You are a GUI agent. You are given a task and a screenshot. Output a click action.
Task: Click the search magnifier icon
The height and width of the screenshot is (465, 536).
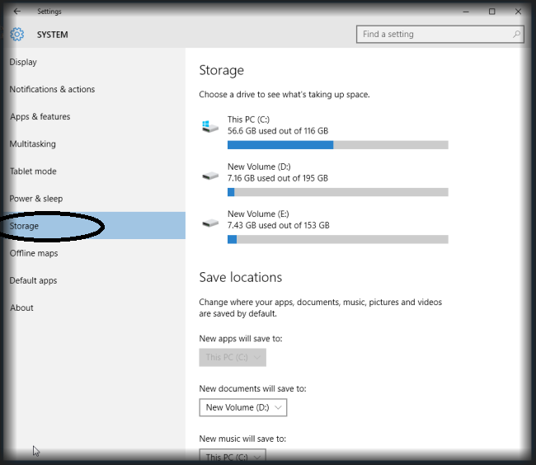(516, 34)
